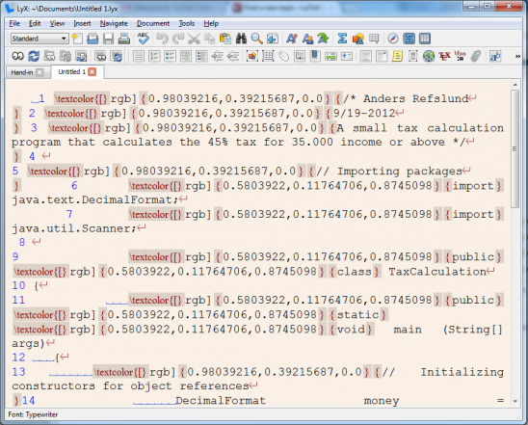Viewport: 528px width, 425px height.
Task: Toggle the table toolbar button
Action: [425, 39]
